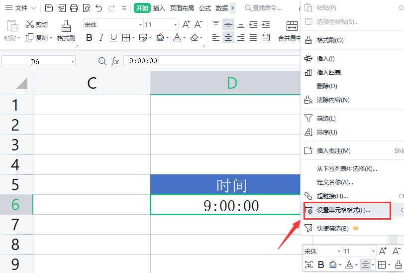Expand the fill color dropdown arrow in ribbon

(x=167, y=38)
